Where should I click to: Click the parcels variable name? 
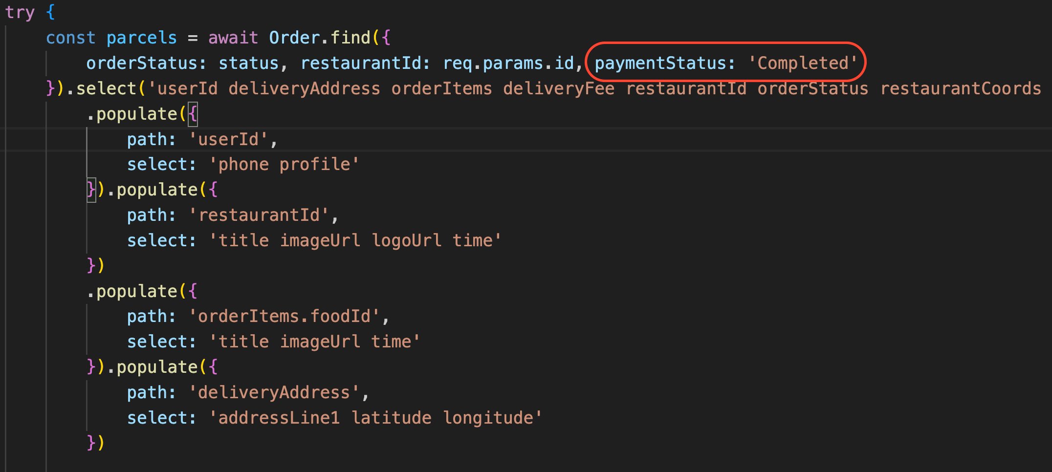coord(141,38)
